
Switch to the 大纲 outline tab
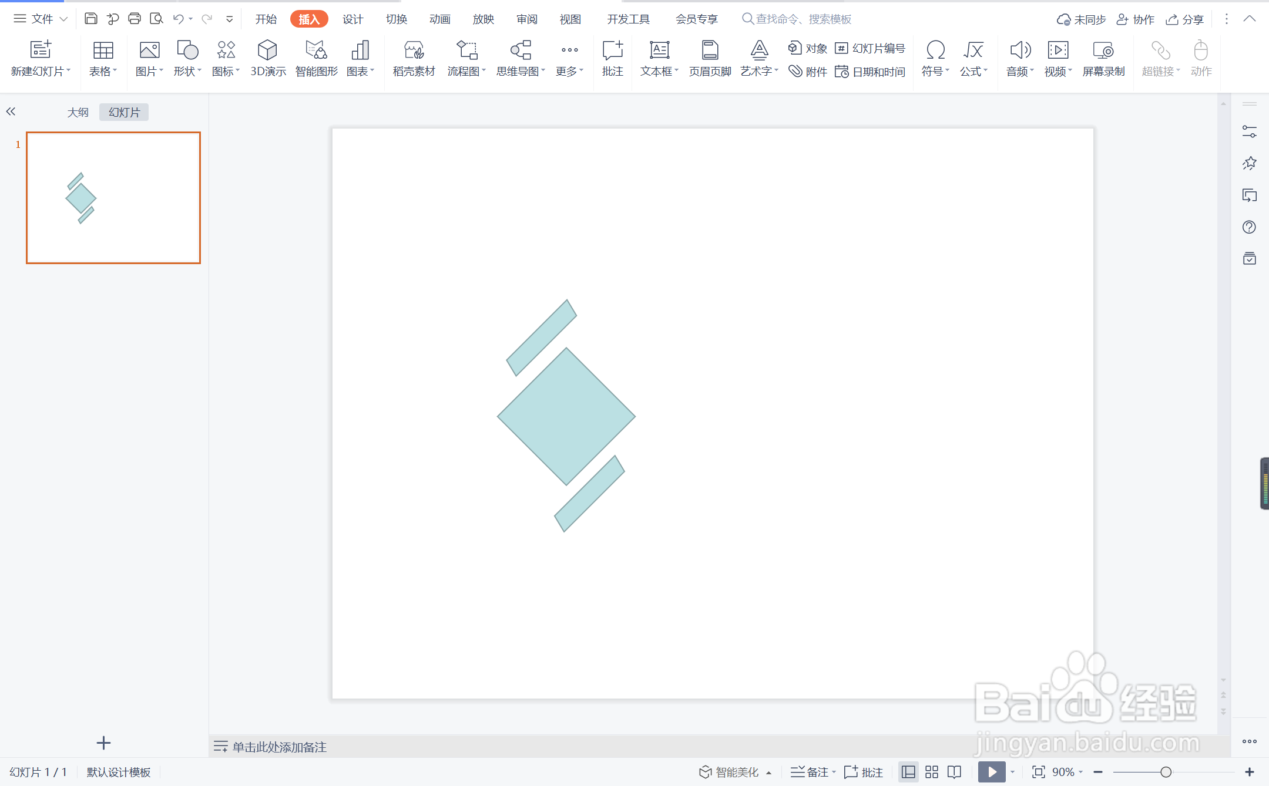click(78, 112)
